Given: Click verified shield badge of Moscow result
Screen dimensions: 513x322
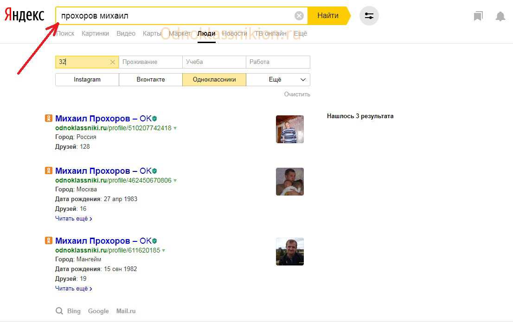Looking at the screenshot, I should click(154, 170).
